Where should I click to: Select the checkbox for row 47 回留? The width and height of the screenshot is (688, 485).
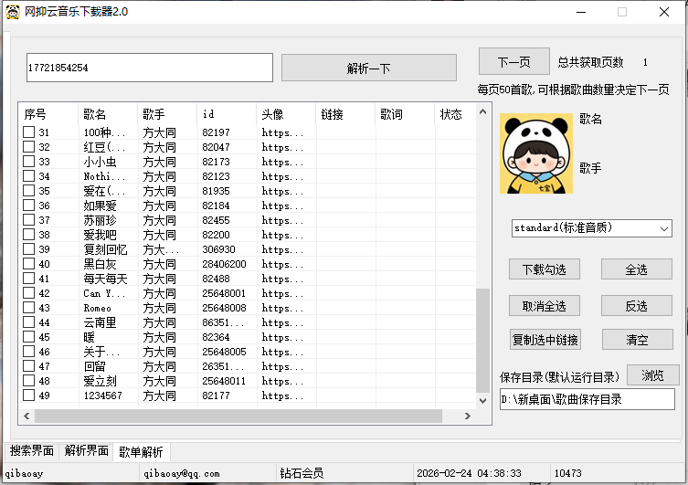pyautogui.click(x=28, y=366)
